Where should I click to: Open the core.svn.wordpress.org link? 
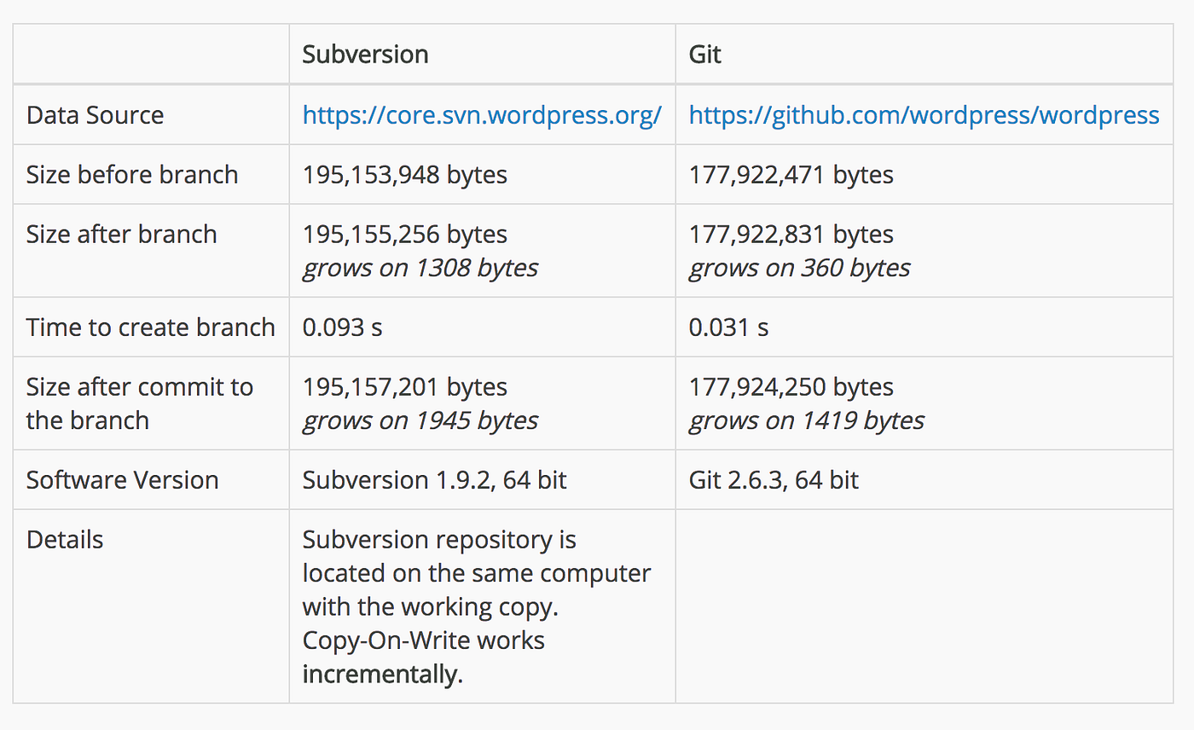pyautogui.click(x=482, y=115)
